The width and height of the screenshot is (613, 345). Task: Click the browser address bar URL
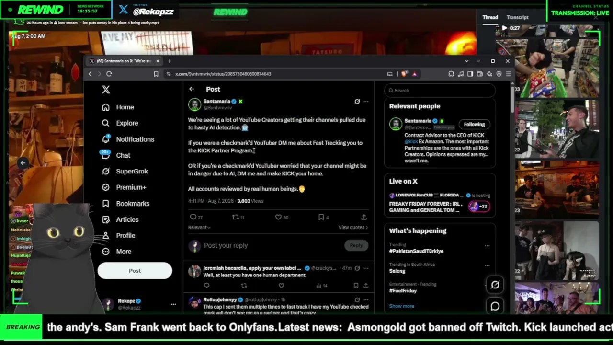223,74
